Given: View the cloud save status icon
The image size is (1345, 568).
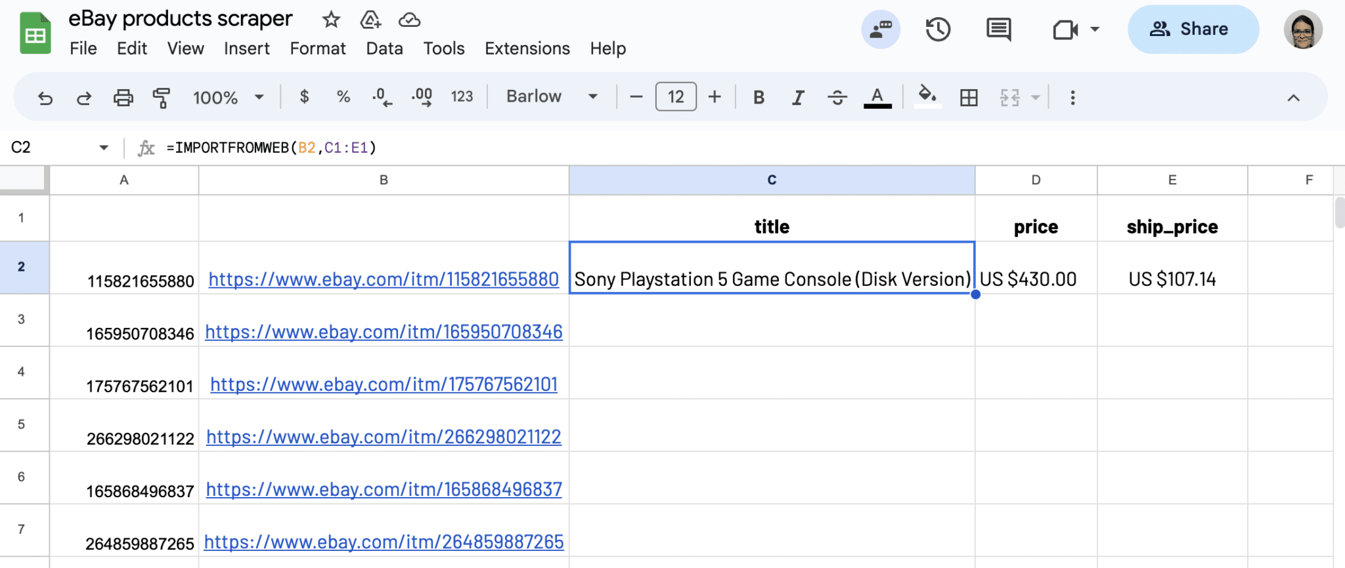Looking at the screenshot, I should (x=409, y=20).
